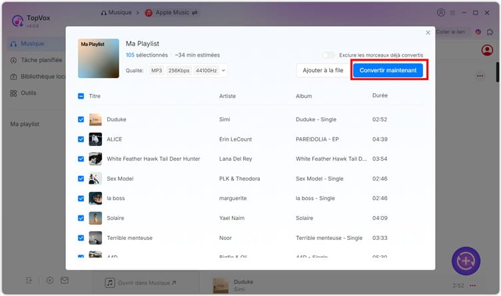Click the Tâche planifiée clock icon
This screenshot has height=296, width=501.
tap(13, 60)
